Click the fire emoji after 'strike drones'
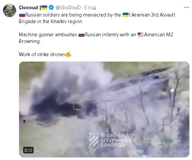The height and width of the screenshot is (160, 192). pos(68,54)
